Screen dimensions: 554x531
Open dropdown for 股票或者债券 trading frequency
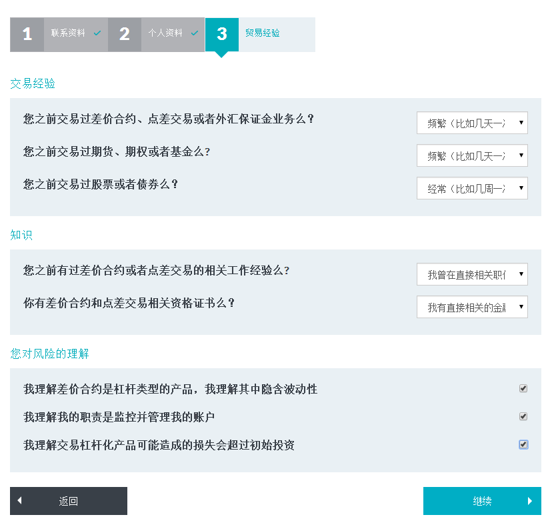(x=472, y=188)
